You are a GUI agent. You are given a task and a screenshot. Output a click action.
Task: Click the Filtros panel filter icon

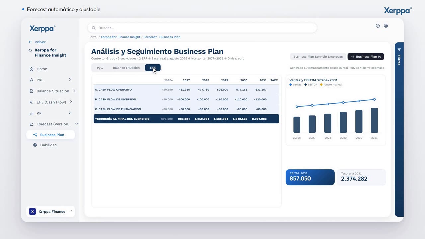pyautogui.click(x=399, y=49)
